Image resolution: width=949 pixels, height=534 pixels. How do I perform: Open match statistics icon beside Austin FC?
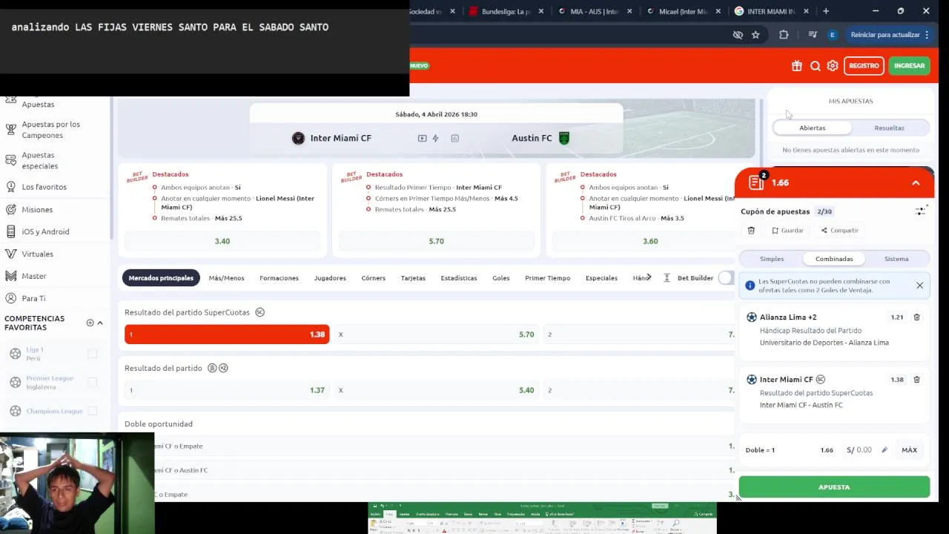(454, 138)
